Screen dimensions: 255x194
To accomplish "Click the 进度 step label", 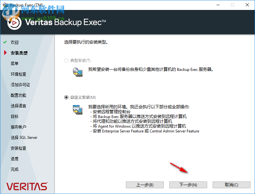I will pyautogui.click(x=15, y=159).
